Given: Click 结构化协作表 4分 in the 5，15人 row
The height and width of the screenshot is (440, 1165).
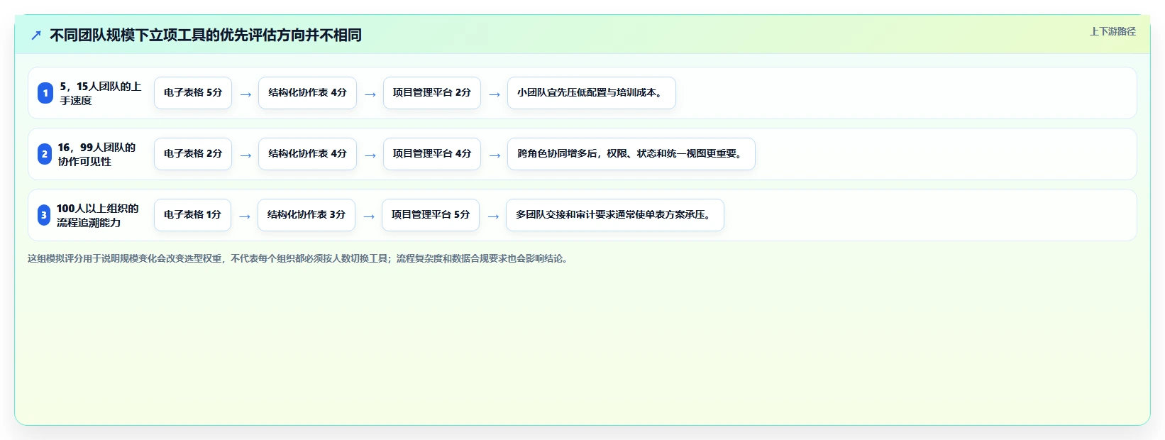Looking at the screenshot, I should (x=307, y=93).
